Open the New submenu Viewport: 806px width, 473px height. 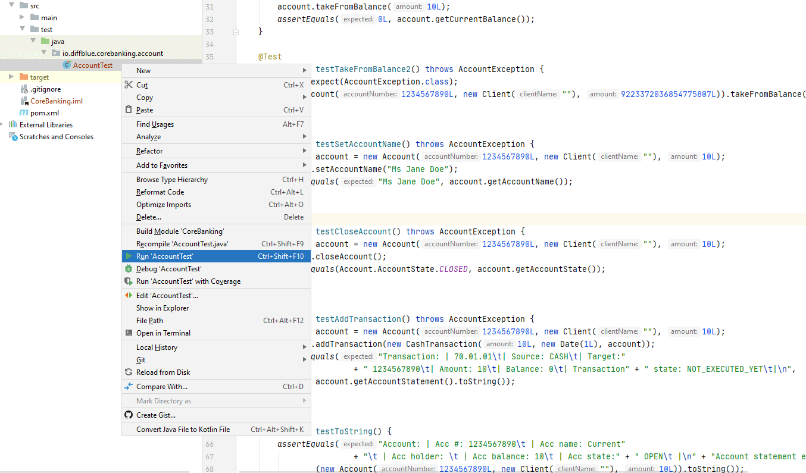click(216, 71)
